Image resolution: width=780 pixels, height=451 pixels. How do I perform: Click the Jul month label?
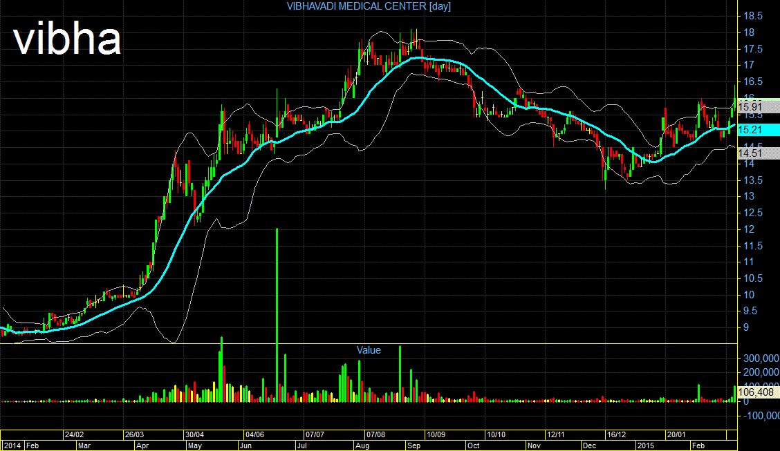301,445
